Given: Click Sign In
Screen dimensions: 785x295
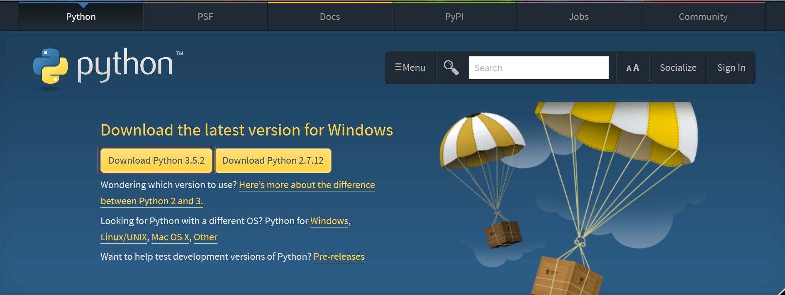Looking at the screenshot, I should [731, 68].
